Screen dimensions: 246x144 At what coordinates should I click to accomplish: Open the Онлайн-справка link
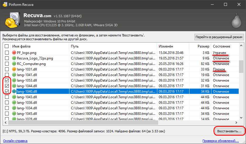pyautogui.click(x=15, y=141)
